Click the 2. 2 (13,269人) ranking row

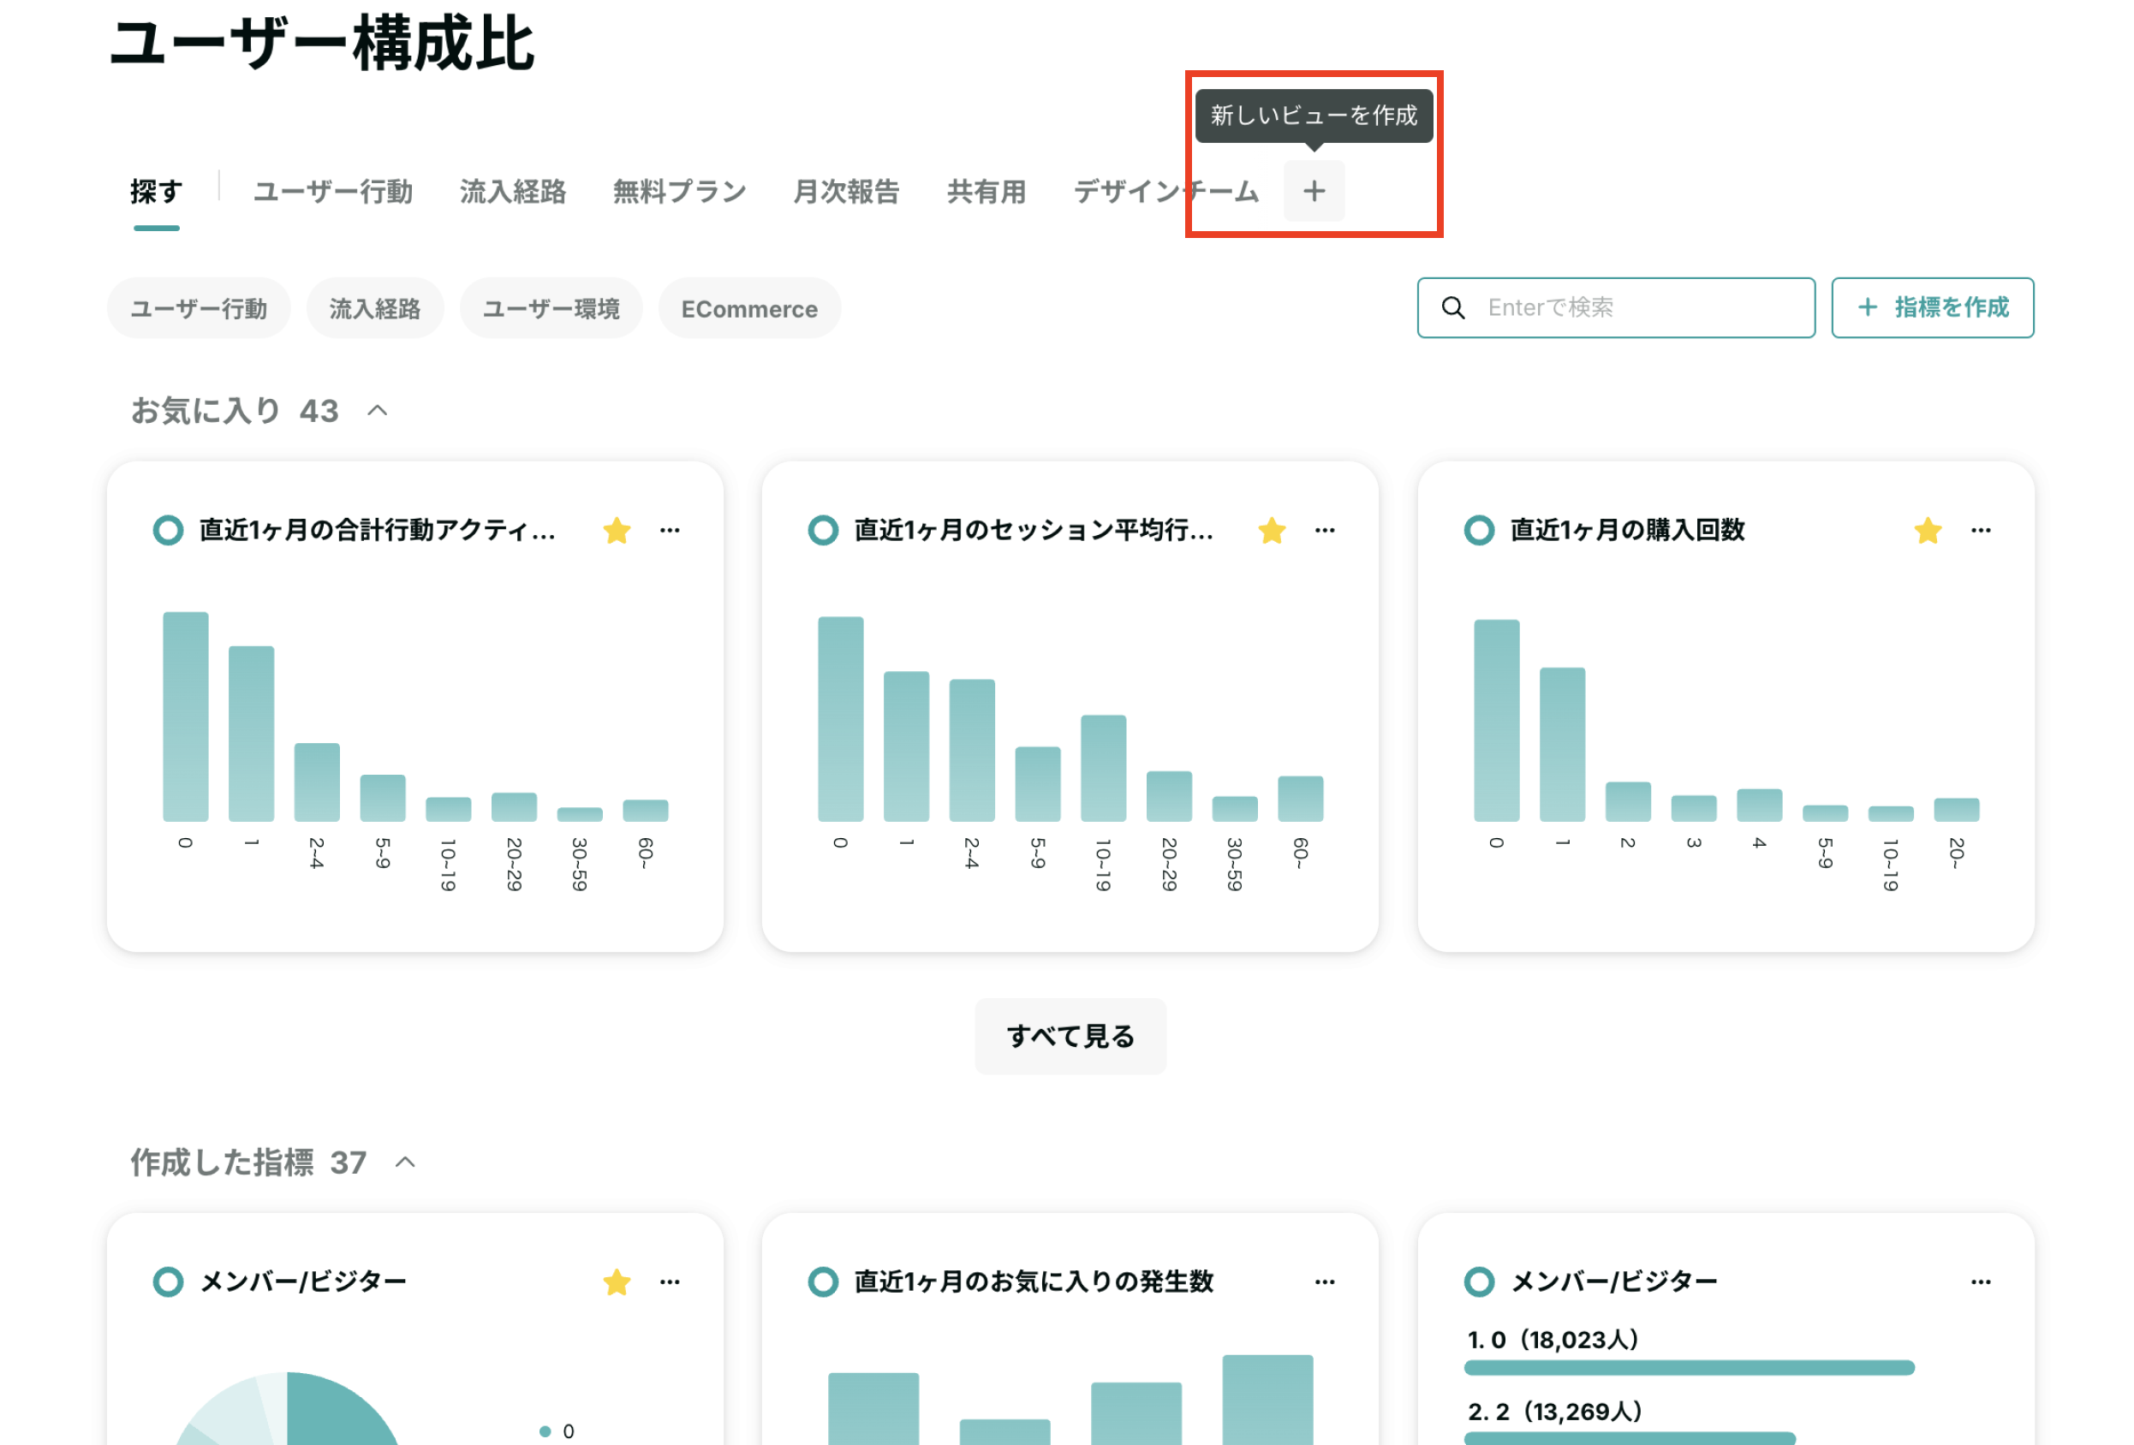(1630, 1422)
